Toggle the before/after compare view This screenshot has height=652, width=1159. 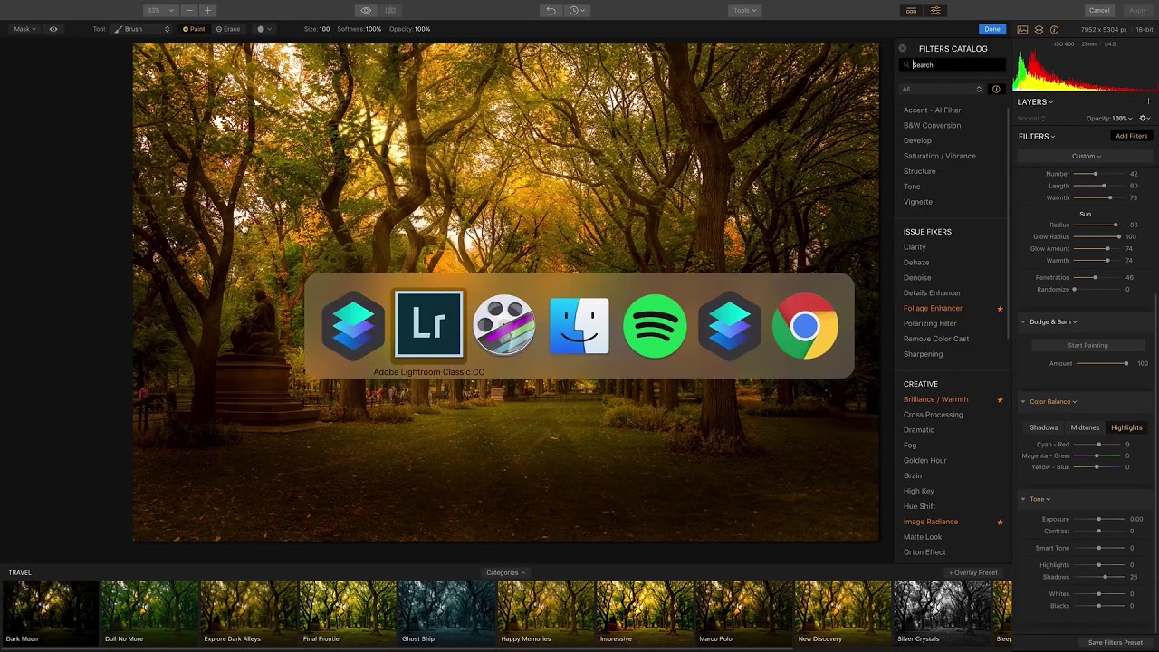coord(390,10)
